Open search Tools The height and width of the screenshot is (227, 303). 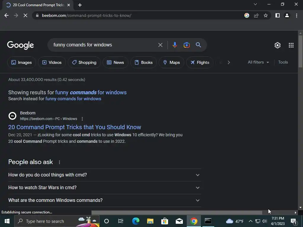point(283,62)
